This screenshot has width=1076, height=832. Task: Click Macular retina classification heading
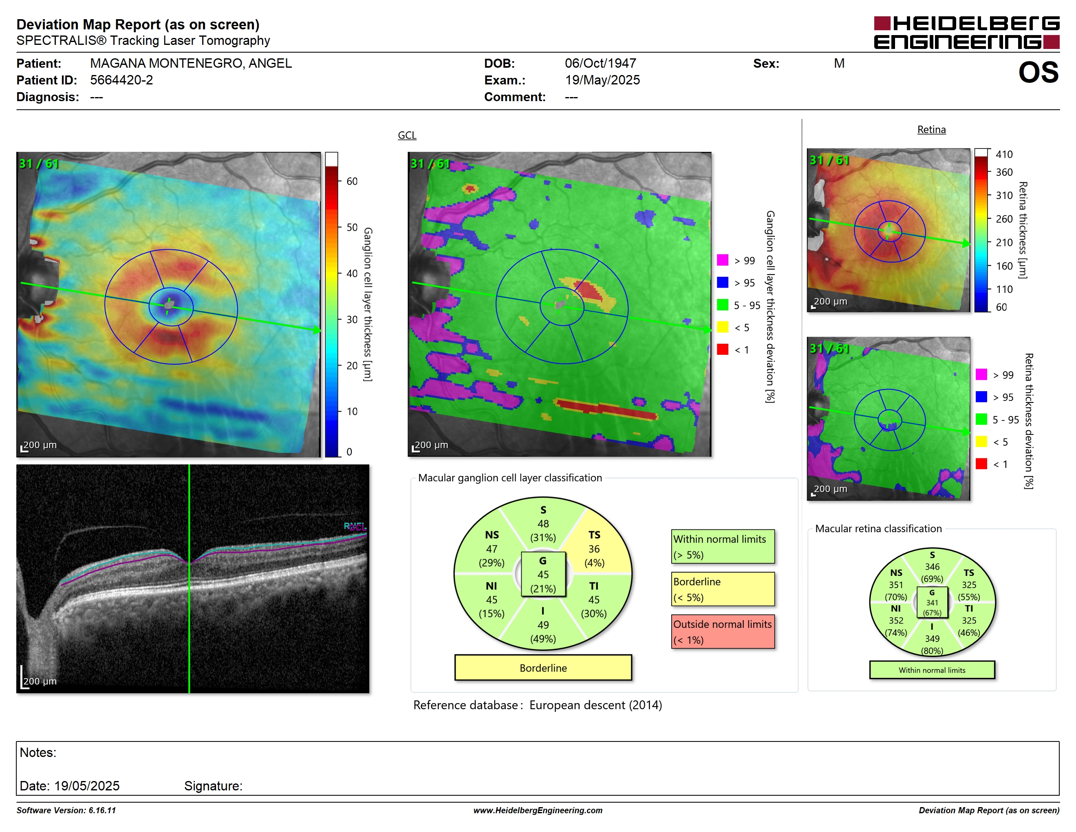click(878, 529)
